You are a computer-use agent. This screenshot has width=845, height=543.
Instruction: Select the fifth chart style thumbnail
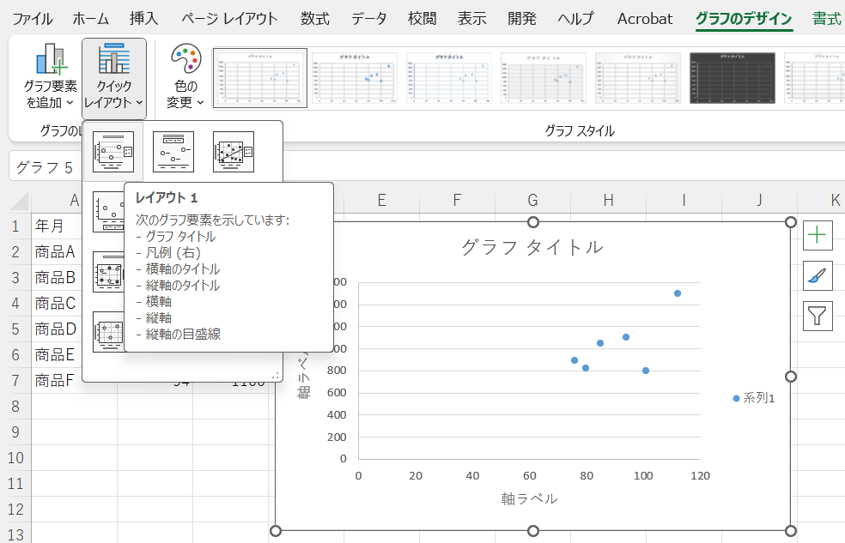coord(638,78)
